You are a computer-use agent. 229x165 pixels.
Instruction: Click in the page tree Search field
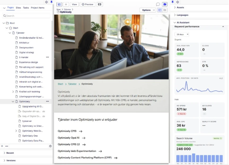26,16
